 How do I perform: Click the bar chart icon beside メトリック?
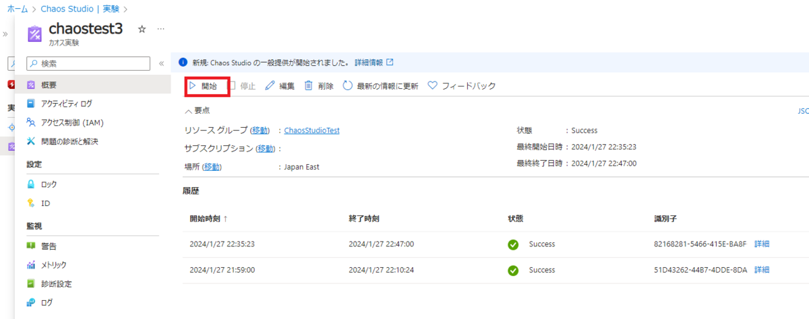[31, 265]
